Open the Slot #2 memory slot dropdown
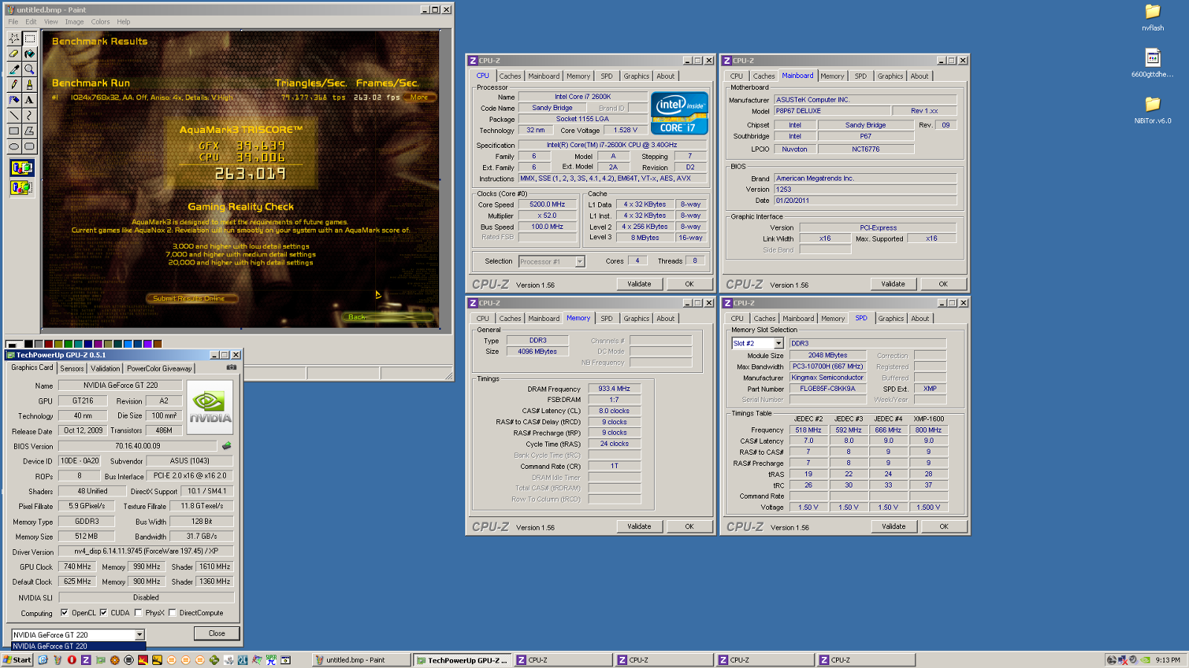This screenshot has width=1189, height=668. pyautogui.click(x=779, y=343)
